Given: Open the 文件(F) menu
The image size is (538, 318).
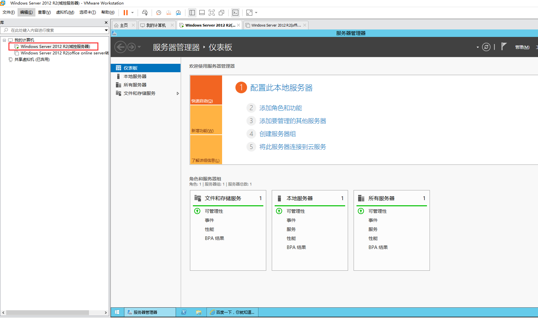Looking at the screenshot, I should point(9,12).
